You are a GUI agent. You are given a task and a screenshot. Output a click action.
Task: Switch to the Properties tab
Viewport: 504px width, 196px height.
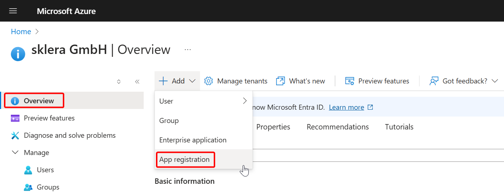[x=273, y=127]
